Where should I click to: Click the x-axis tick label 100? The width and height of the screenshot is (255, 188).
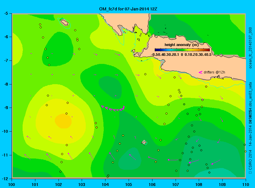[x=12, y=185]
